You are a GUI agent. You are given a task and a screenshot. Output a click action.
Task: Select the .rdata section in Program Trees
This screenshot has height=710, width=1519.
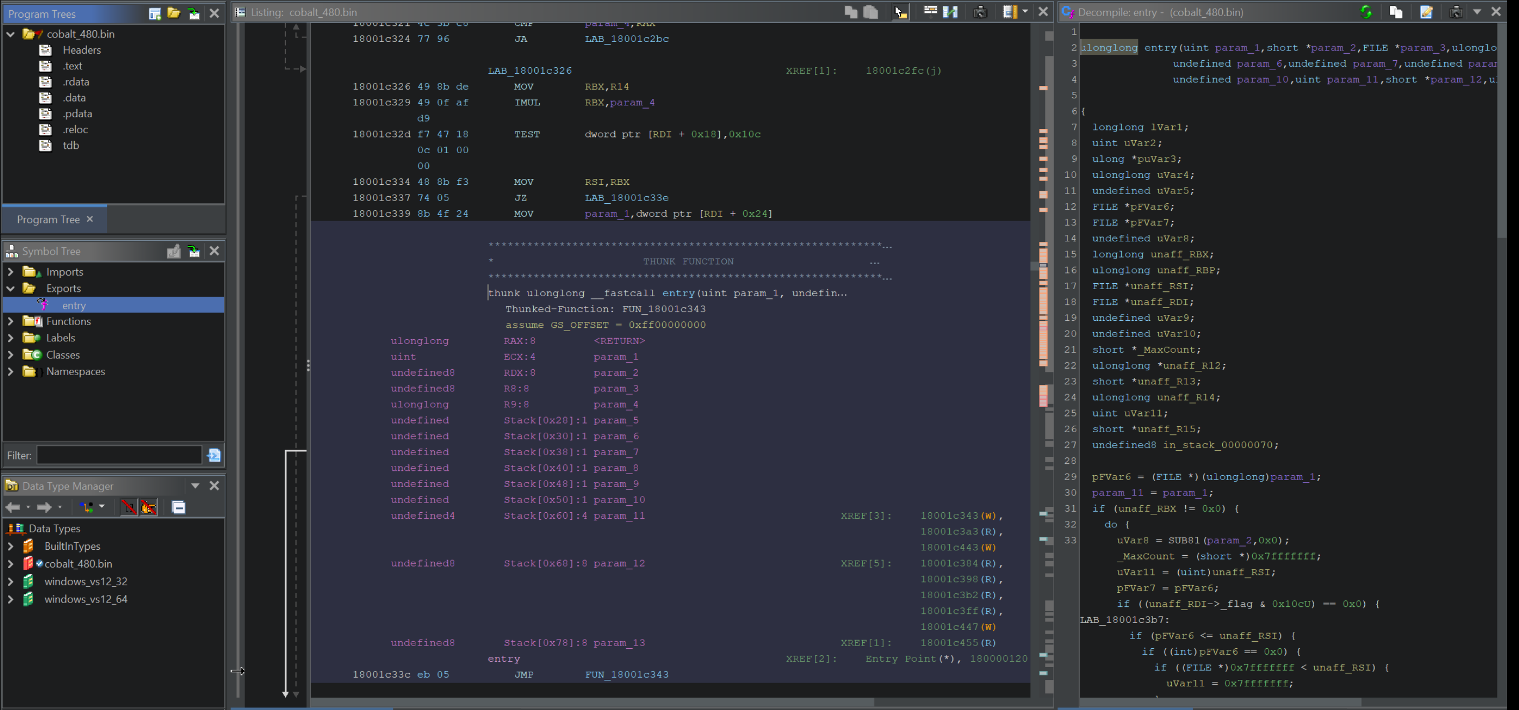76,82
